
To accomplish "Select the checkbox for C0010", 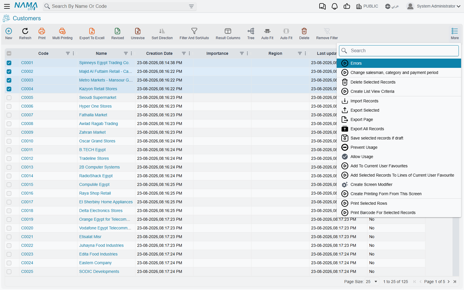I will click(x=9, y=141).
